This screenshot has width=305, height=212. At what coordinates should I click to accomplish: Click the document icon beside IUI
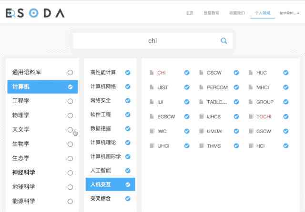click(x=152, y=102)
